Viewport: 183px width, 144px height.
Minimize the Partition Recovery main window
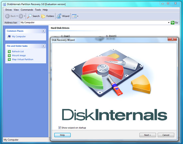tap(163, 4)
